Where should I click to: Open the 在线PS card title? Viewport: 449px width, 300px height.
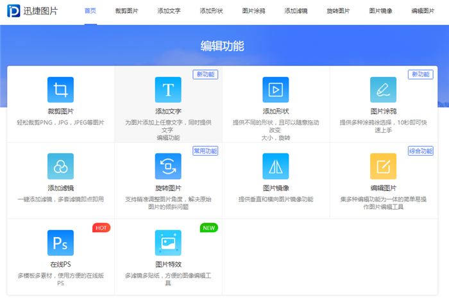point(60,265)
